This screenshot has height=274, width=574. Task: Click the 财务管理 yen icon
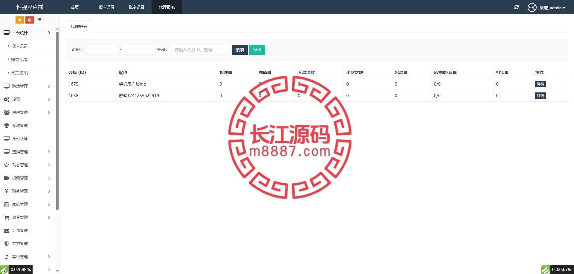point(7,191)
